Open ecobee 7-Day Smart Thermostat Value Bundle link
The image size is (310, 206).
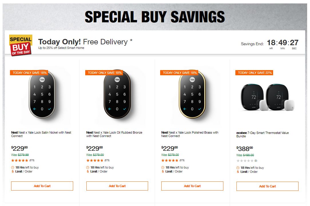point(263,134)
